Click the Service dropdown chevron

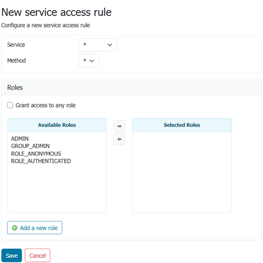click(110, 45)
